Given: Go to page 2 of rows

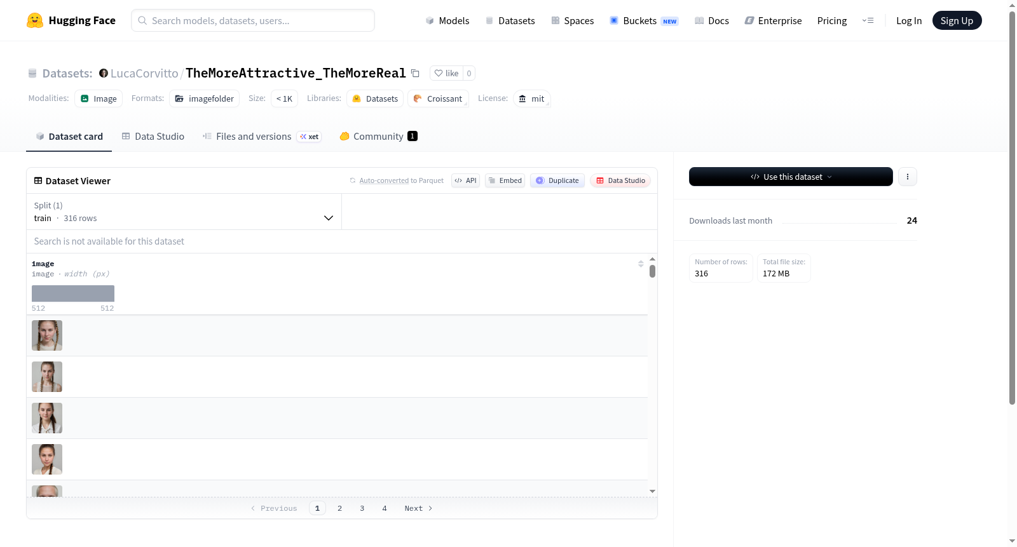Looking at the screenshot, I should (339, 508).
